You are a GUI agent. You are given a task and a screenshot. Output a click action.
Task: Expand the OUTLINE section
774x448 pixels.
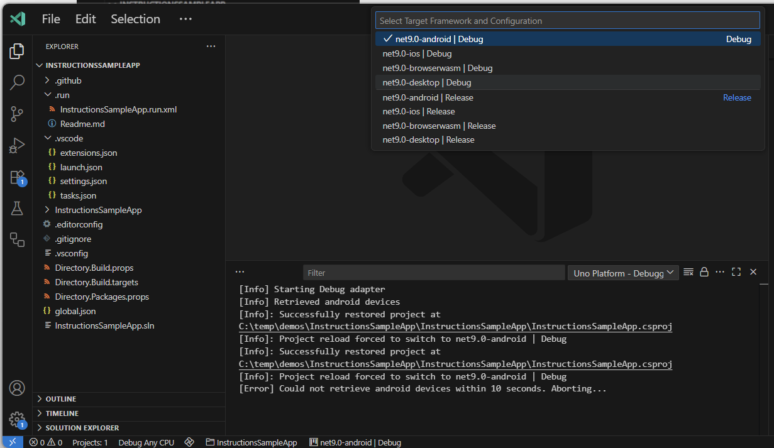(129, 399)
